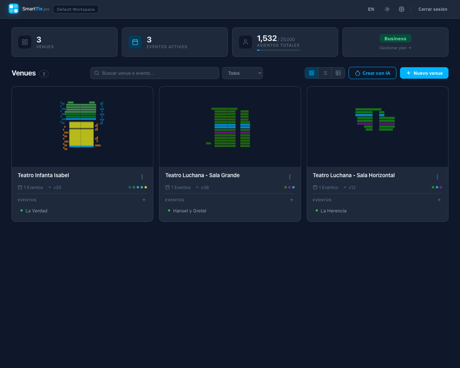Image resolution: width=460 pixels, height=368 pixels.
Task: Switch to list view layout
Action: (325, 73)
